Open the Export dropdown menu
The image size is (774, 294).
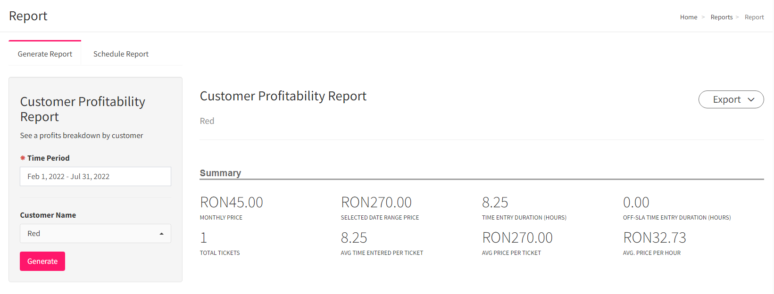731,99
